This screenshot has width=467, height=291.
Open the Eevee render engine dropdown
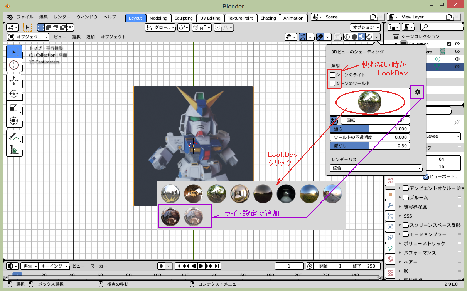point(443,136)
